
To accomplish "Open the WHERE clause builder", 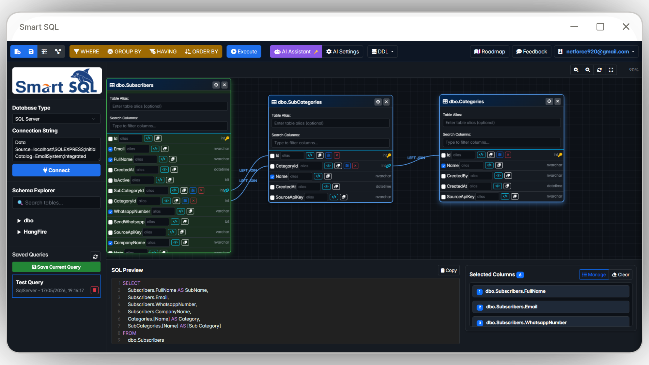I will [87, 51].
